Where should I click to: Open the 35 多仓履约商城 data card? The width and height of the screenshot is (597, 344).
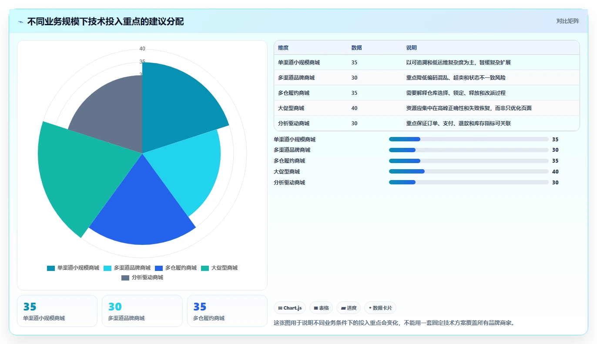(227, 311)
